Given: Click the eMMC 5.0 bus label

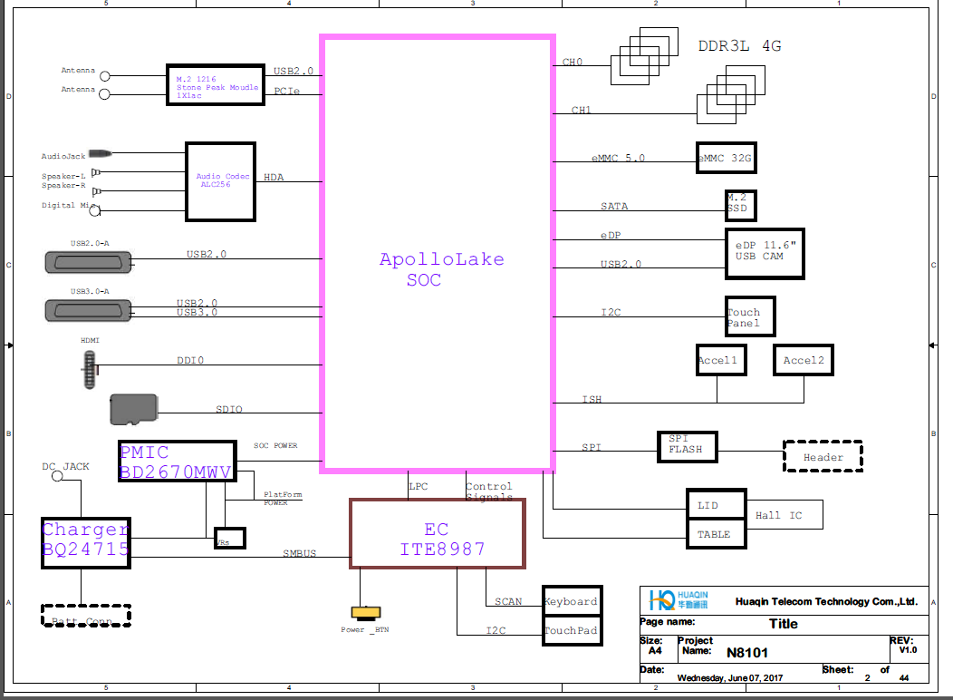Looking at the screenshot, I should point(618,158).
